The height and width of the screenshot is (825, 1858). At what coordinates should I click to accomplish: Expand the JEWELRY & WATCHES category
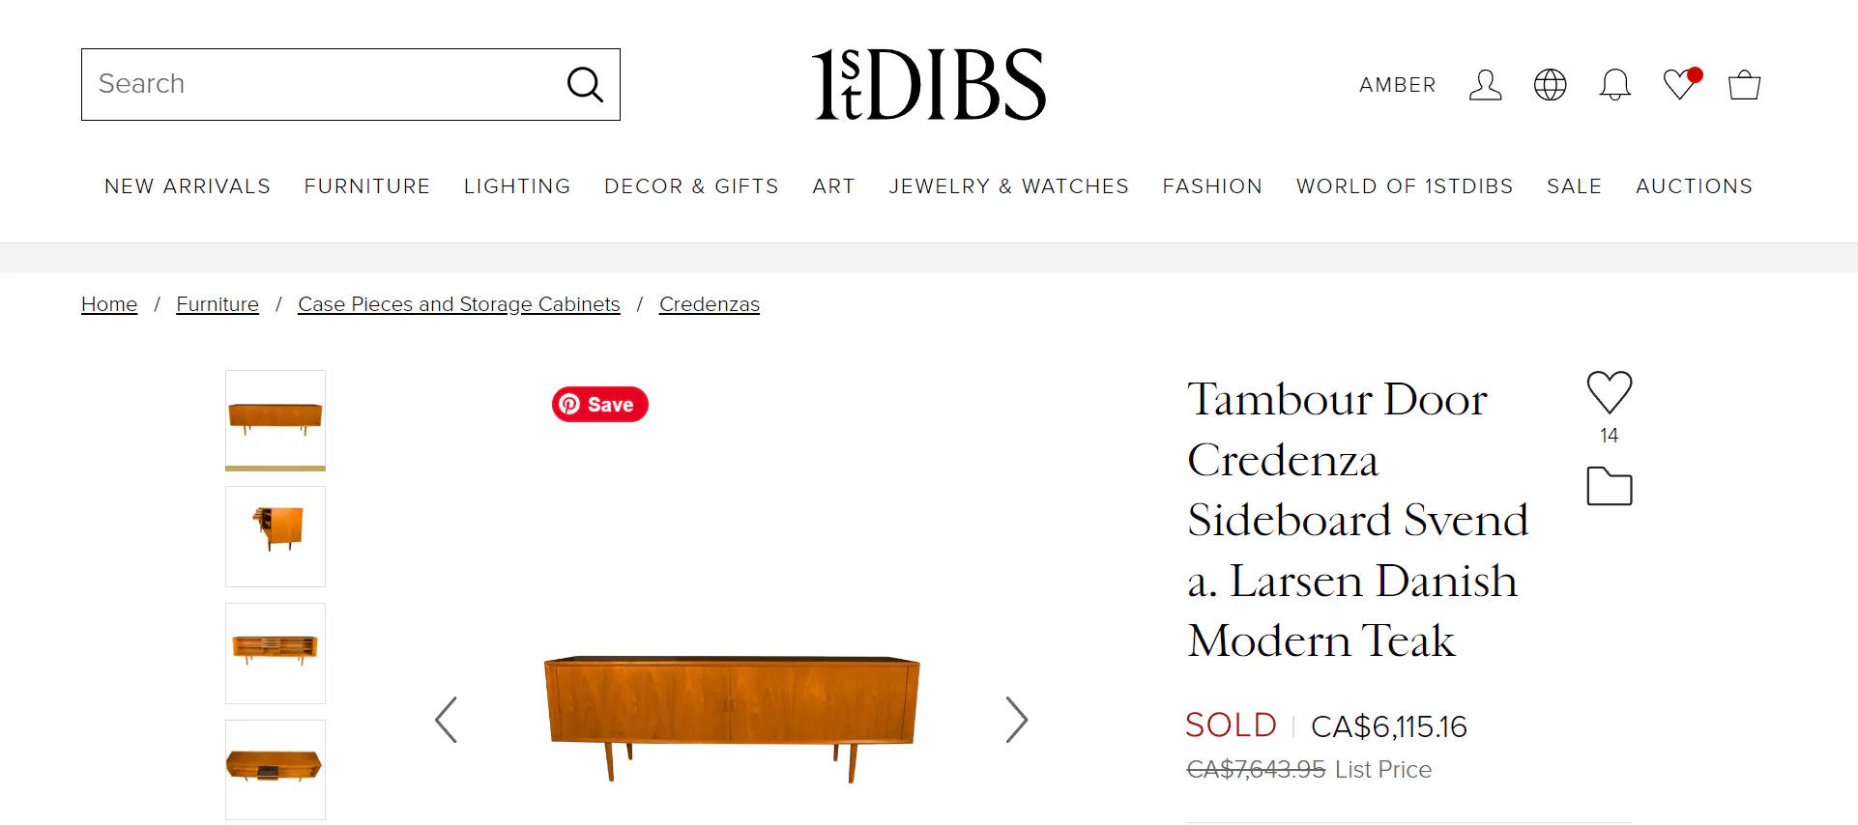[1008, 185]
